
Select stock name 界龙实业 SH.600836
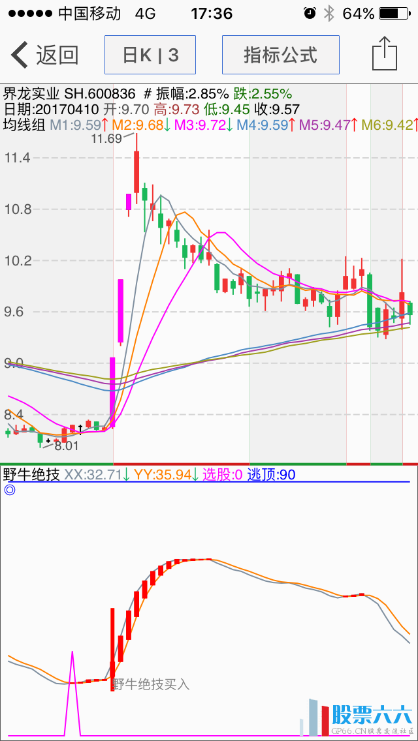(x=69, y=93)
